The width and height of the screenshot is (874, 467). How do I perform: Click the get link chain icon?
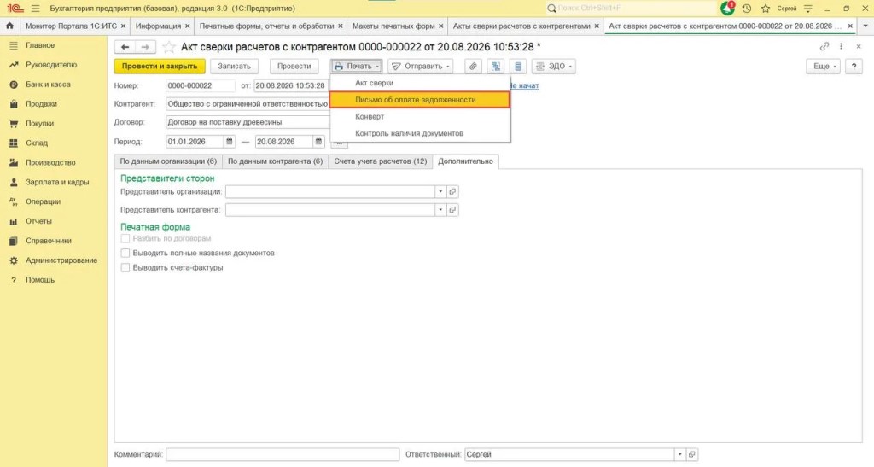[x=824, y=47]
